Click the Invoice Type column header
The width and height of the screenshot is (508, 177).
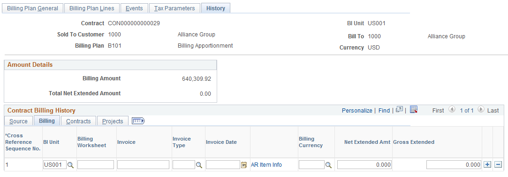[x=182, y=142]
